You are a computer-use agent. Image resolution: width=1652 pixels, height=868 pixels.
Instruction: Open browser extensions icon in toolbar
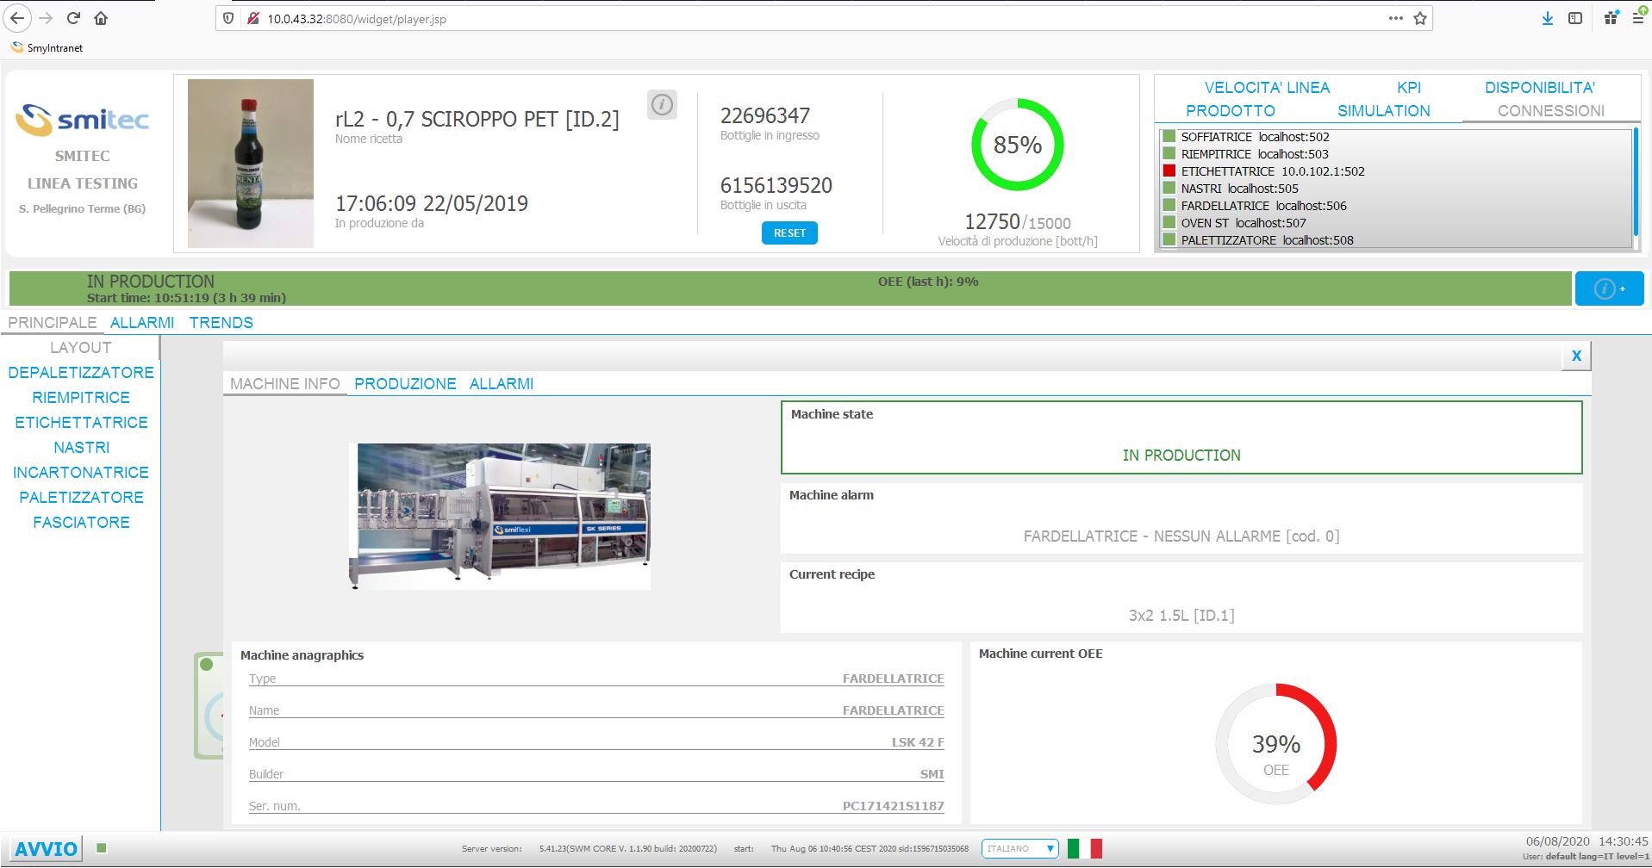pyautogui.click(x=1611, y=18)
